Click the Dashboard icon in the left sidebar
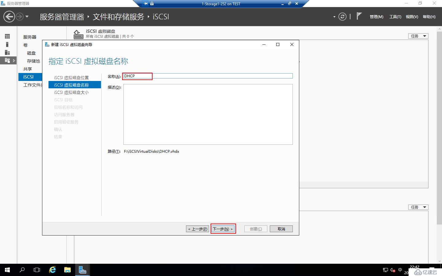 7,36
